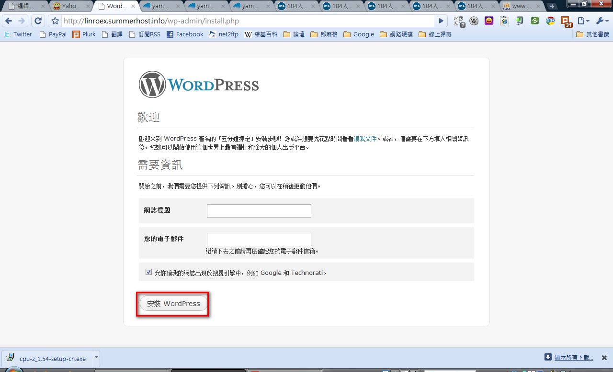
Task: Open the 訂閱RSS bookmark
Action: coord(145,34)
